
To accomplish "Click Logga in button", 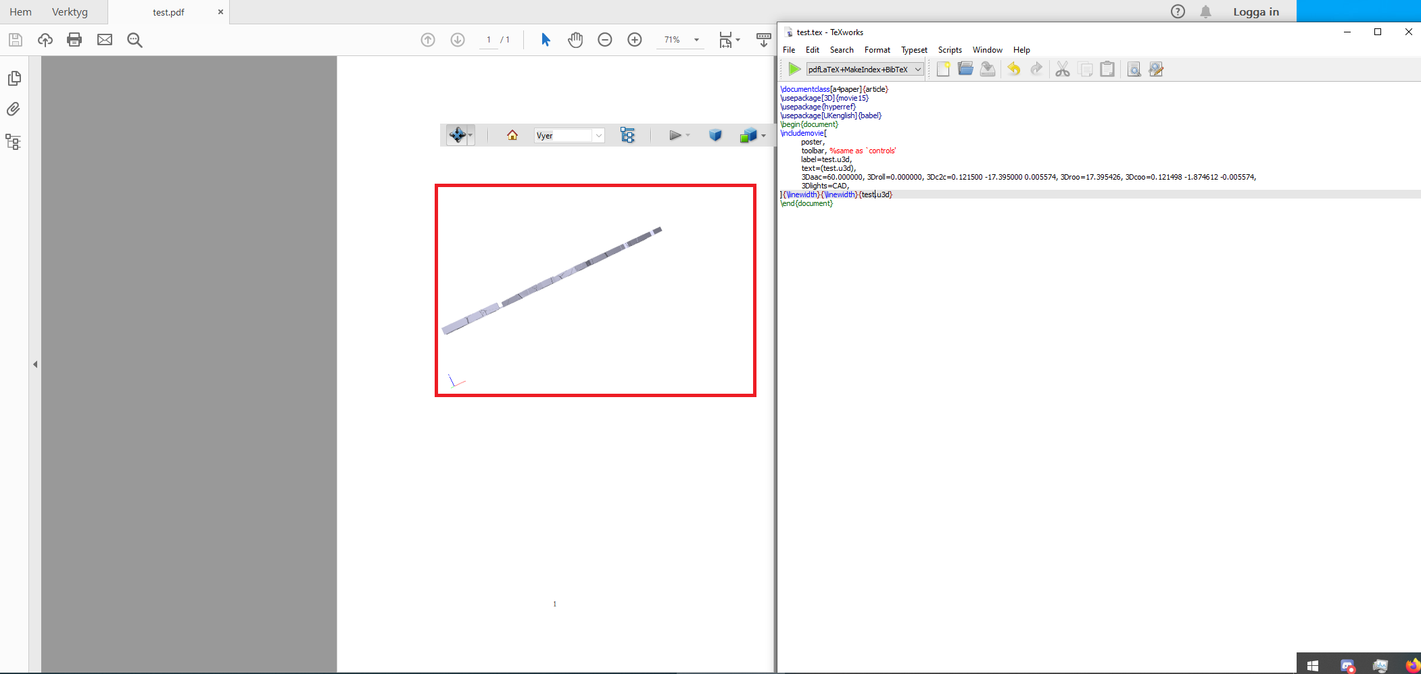I will 1256,11.
